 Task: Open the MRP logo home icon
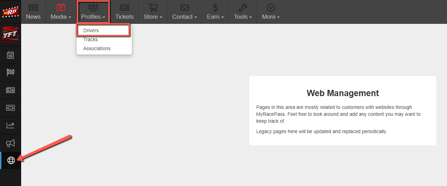coord(10,12)
